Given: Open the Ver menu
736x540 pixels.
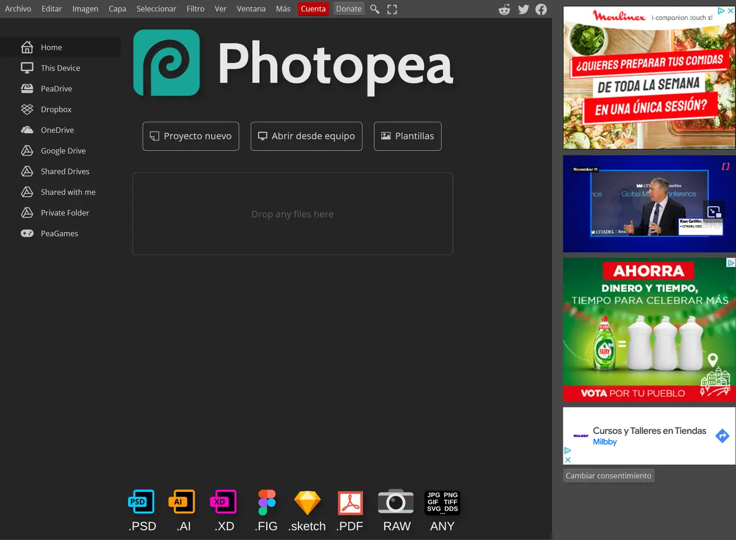Looking at the screenshot, I should click(x=221, y=9).
